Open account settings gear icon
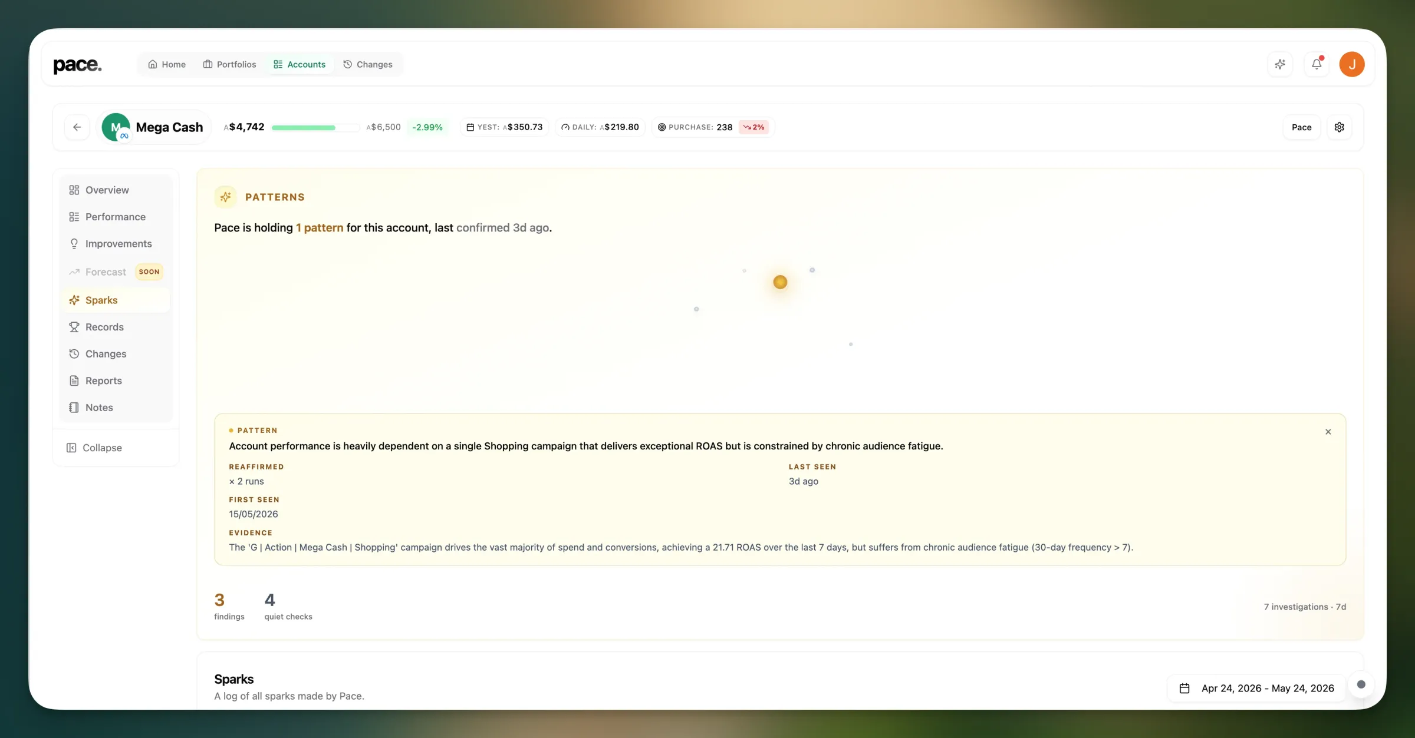 click(x=1340, y=127)
